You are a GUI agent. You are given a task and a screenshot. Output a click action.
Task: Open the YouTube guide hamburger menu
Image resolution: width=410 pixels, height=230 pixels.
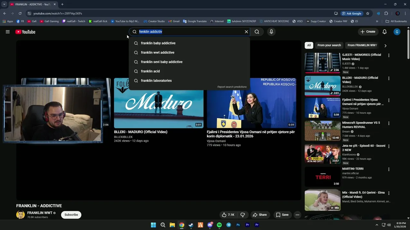pos(8,32)
